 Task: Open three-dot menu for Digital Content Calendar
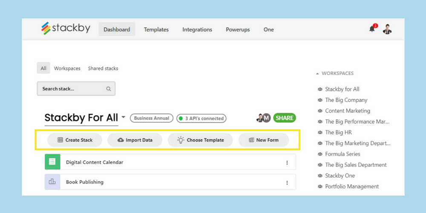pyautogui.click(x=287, y=162)
